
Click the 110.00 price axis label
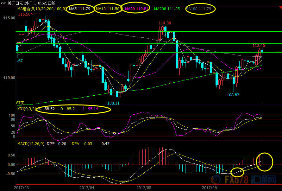(9, 78)
